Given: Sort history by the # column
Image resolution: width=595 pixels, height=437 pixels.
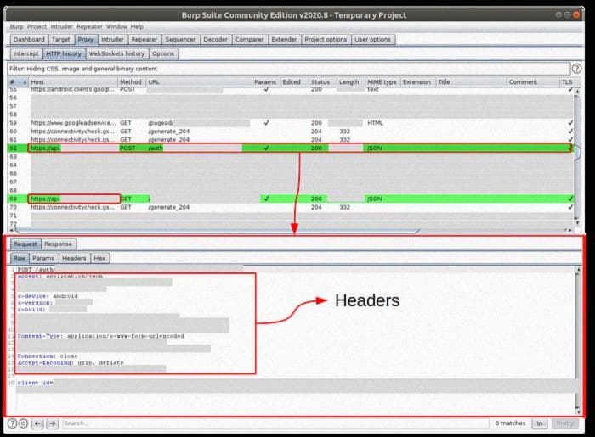Looking at the screenshot, I should tap(14, 82).
